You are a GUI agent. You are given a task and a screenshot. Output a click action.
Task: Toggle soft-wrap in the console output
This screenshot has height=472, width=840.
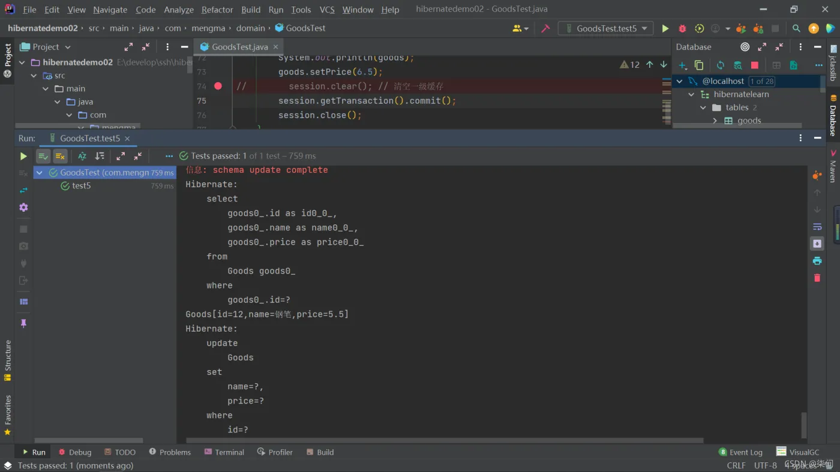(x=817, y=227)
